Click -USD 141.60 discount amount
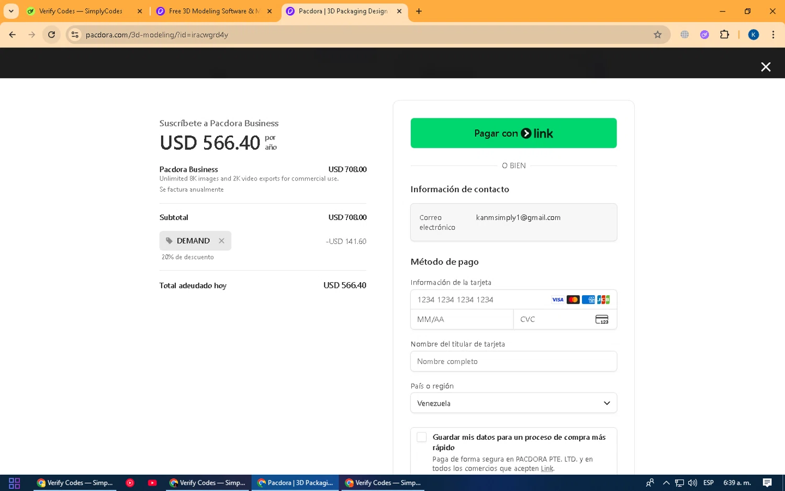 point(346,241)
